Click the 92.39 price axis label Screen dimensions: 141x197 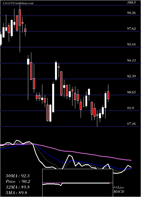[x=131, y=76]
